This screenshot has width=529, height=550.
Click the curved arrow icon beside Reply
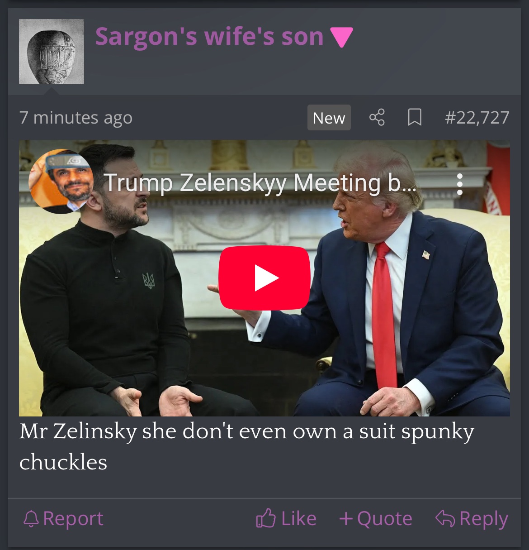click(x=445, y=519)
